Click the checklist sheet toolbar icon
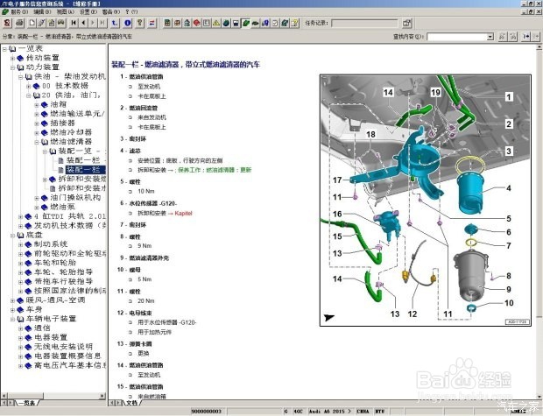The image size is (543, 416). (x=275, y=23)
